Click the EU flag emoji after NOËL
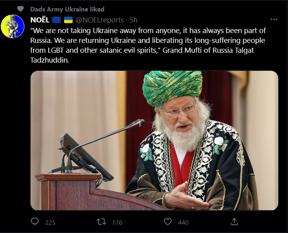This screenshot has height=233, width=288. coord(56,20)
